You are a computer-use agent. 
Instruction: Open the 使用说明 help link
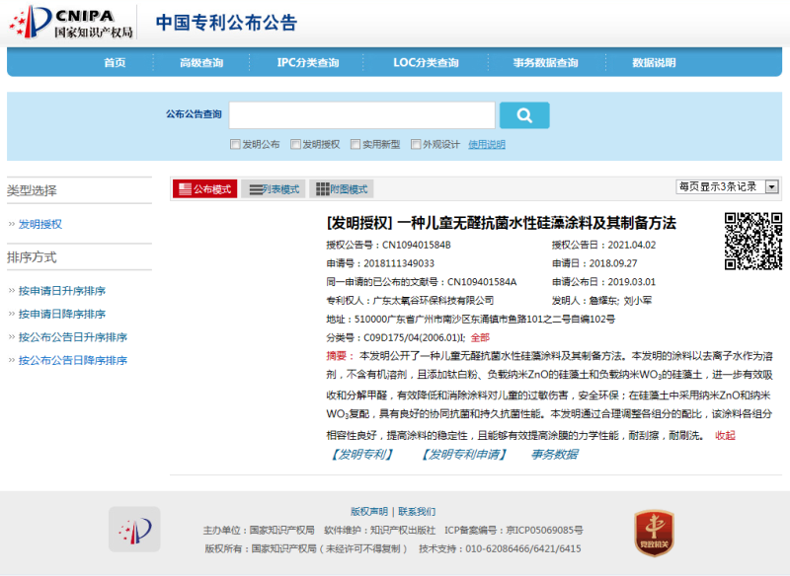point(486,144)
